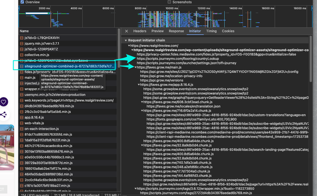Viewport: 317px width, 196px height.
Task: Collapse the 716.6f0a2a14.chunk.js tree node
Action: (142, 111)
